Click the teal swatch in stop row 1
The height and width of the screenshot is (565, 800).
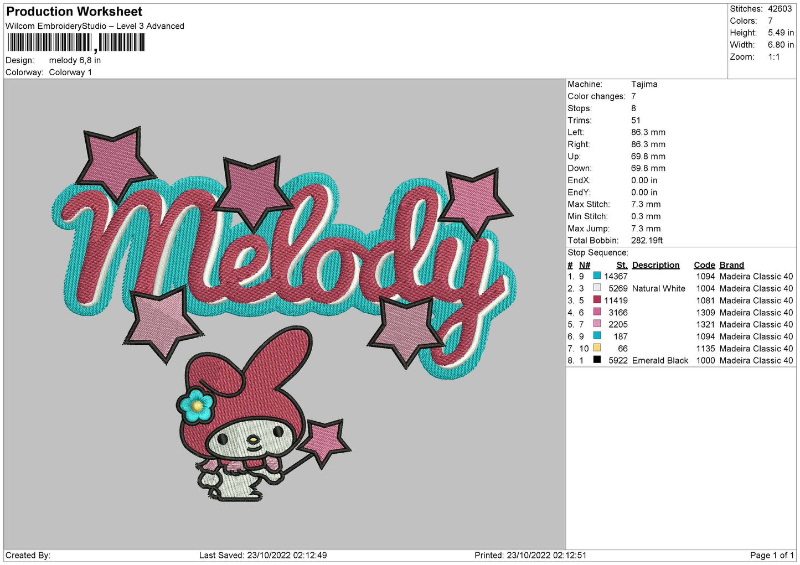pyautogui.click(x=597, y=276)
